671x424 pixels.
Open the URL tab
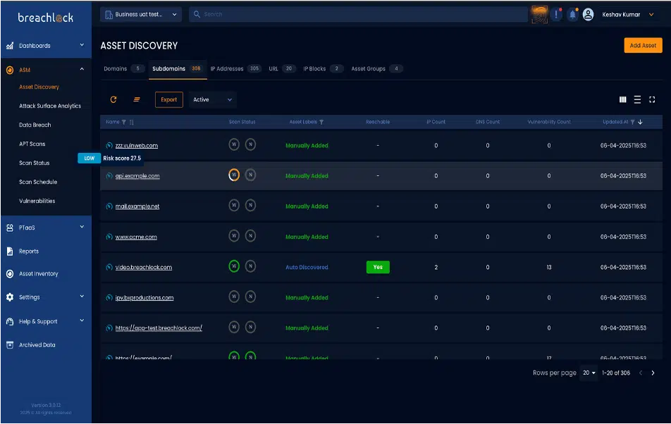pyautogui.click(x=282, y=69)
